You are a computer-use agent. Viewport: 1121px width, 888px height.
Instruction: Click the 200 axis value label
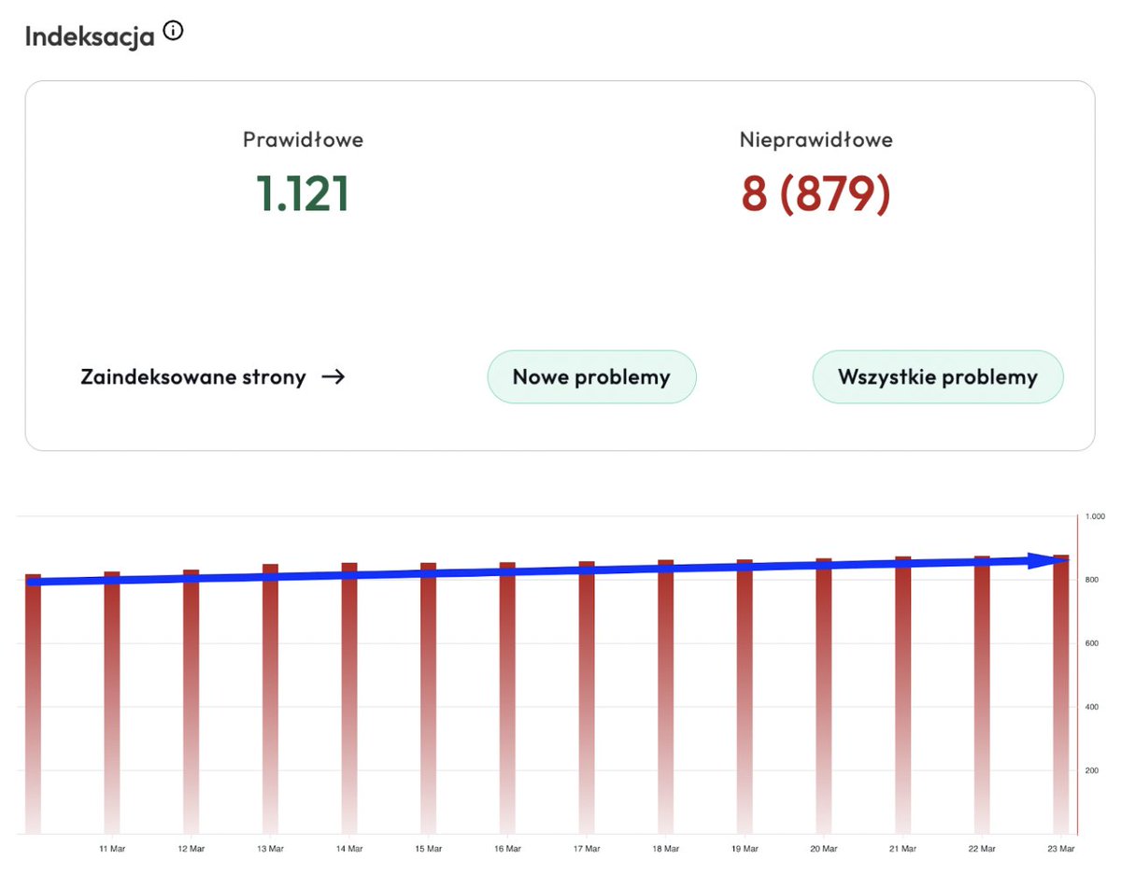pyautogui.click(x=1093, y=770)
